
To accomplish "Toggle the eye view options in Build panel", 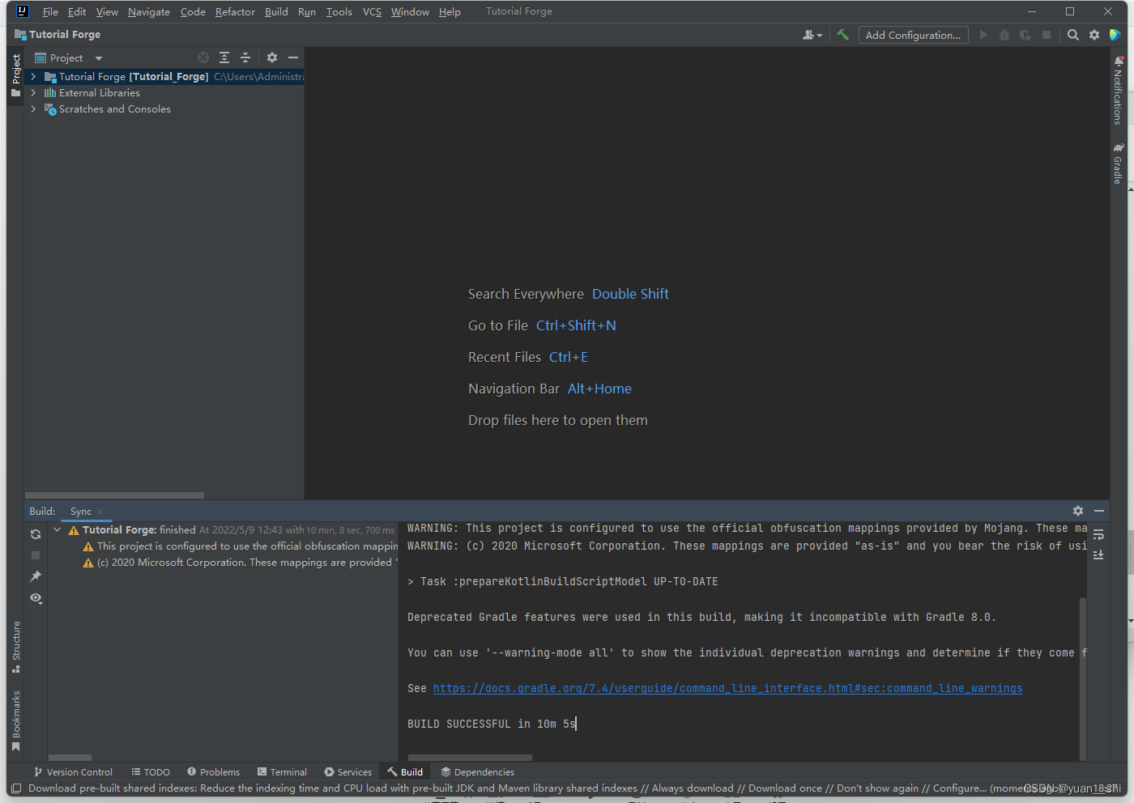I will (x=36, y=597).
